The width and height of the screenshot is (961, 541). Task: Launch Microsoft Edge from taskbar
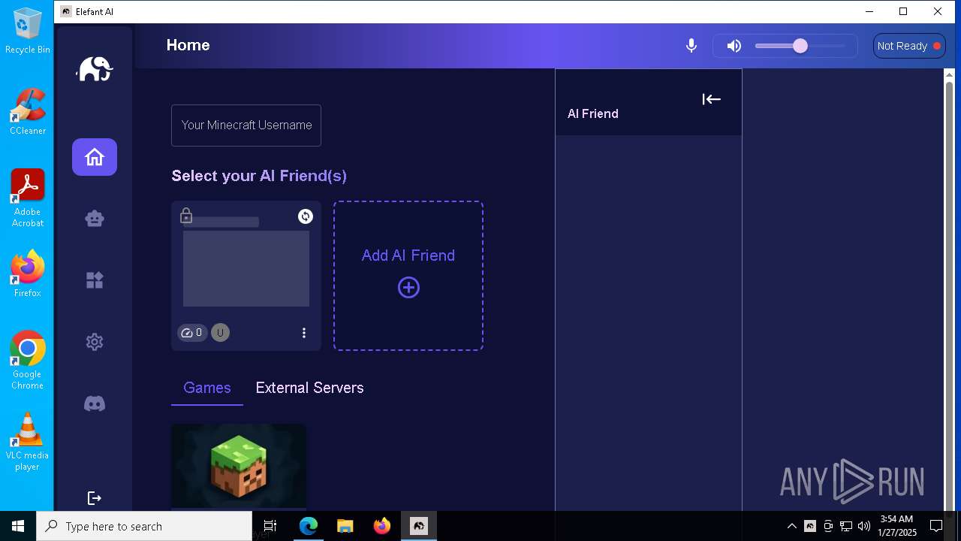tap(309, 526)
